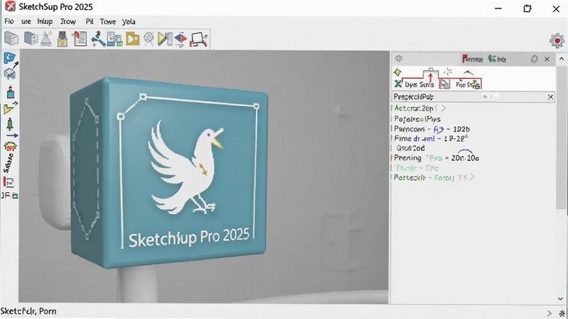The width and height of the screenshot is (568, 319).
Task: Click the lighter gray cube icon at toolbar start
Action: pos(11,38)
